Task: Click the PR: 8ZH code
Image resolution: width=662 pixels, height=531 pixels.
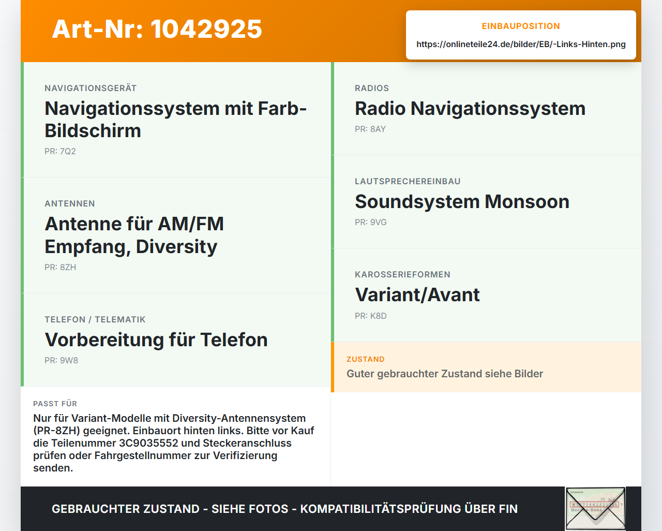Action: pos(60,267)
